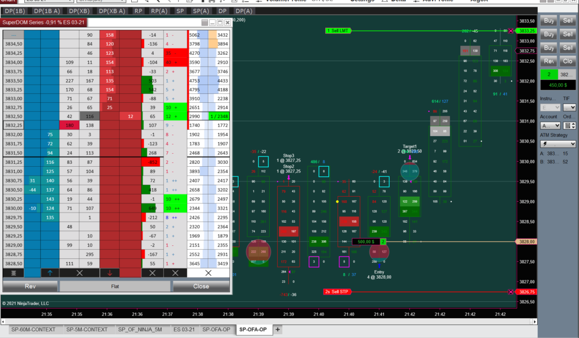This screenshot has width=579, height=338.
Task: Click the 3828,00 price axis marker
Action: point(526,242)
